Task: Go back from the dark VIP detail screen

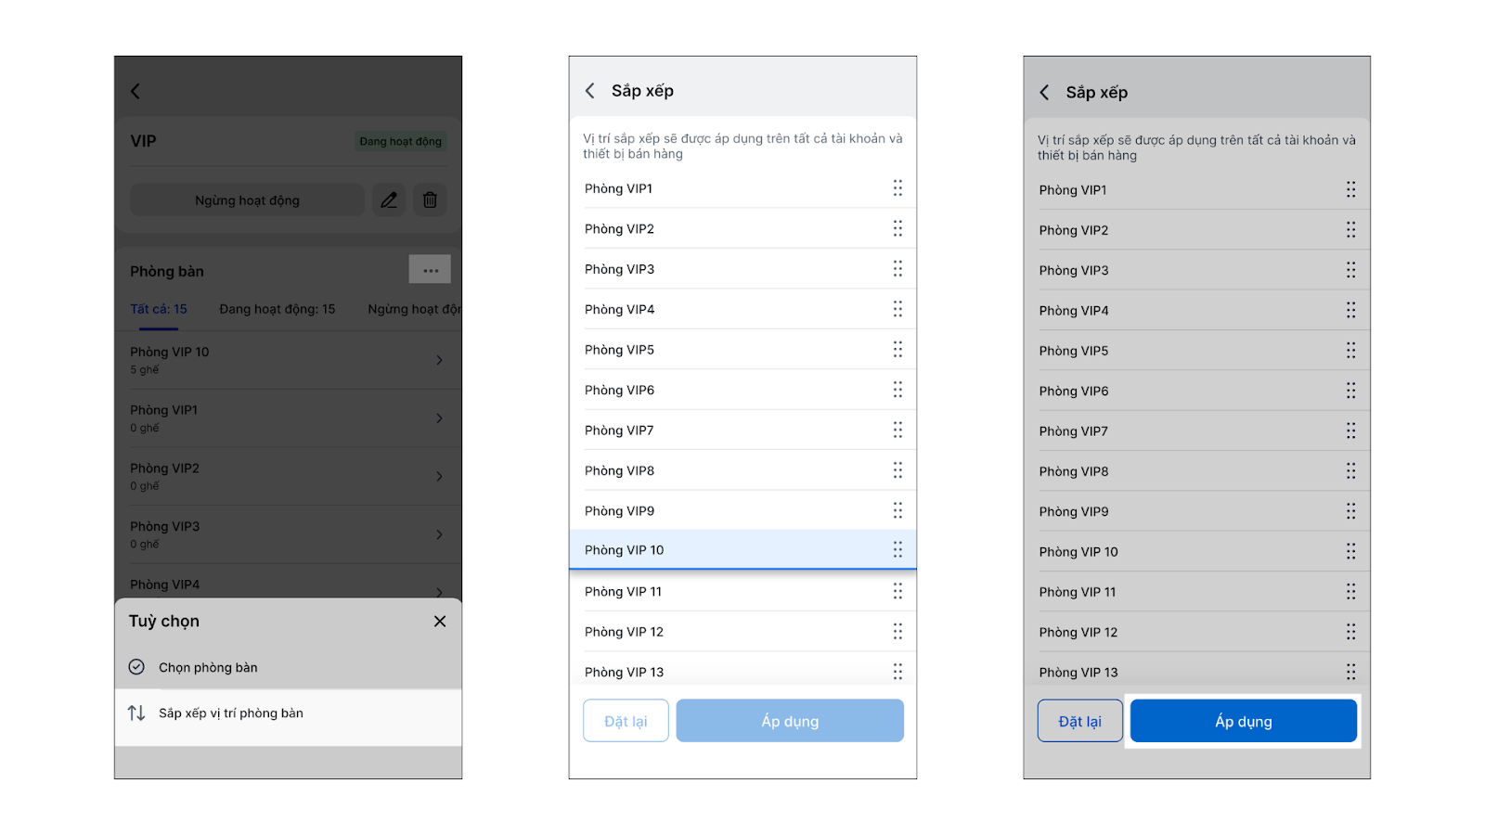Action: coord(136,91)
